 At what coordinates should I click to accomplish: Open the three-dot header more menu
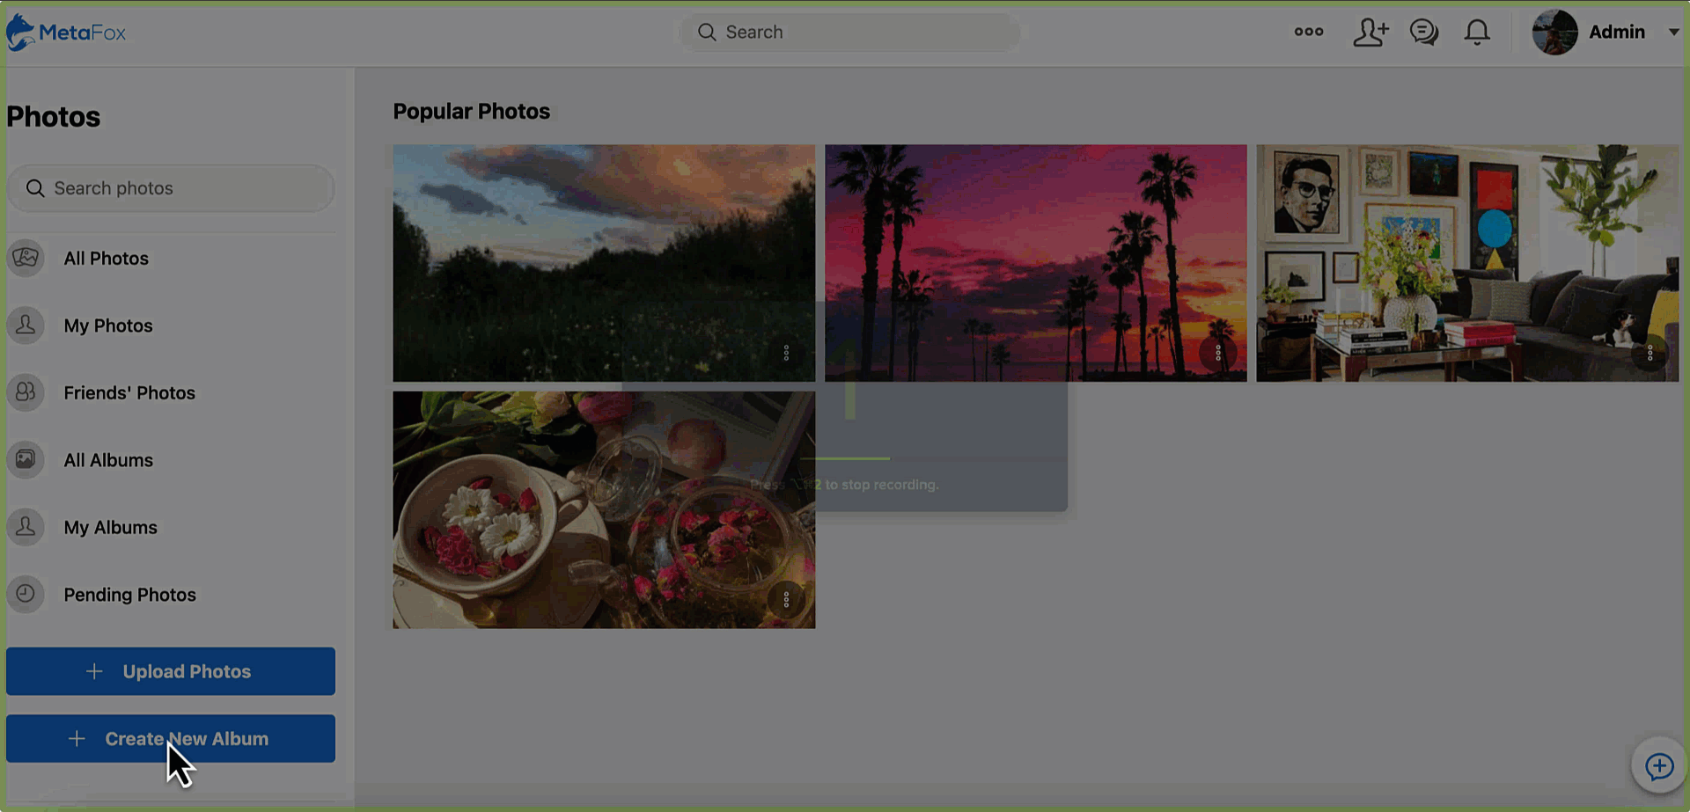1308,32
